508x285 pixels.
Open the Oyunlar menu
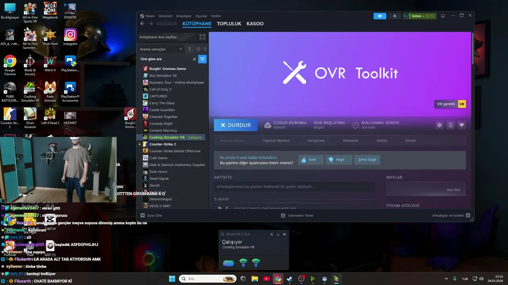pyautogui.click(x=201, y=16)
